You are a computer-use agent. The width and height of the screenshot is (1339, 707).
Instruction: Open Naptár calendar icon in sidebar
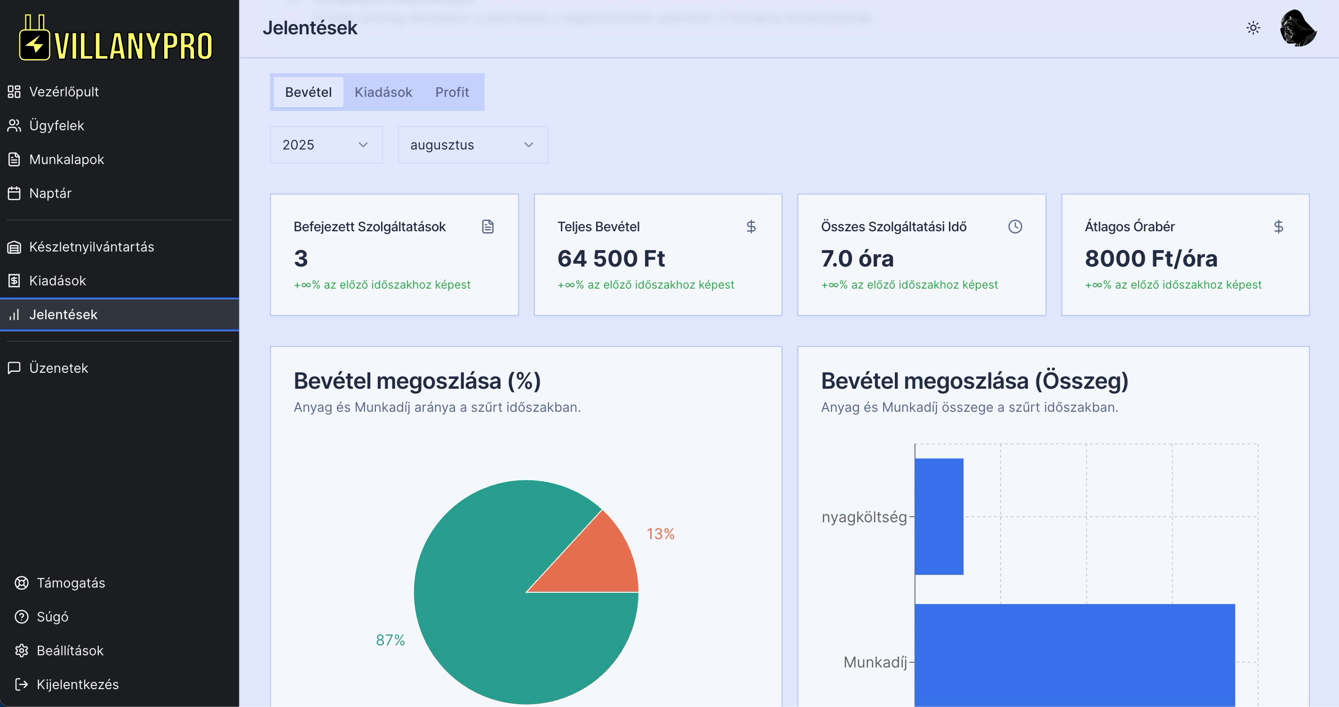(x=14, y=193)
